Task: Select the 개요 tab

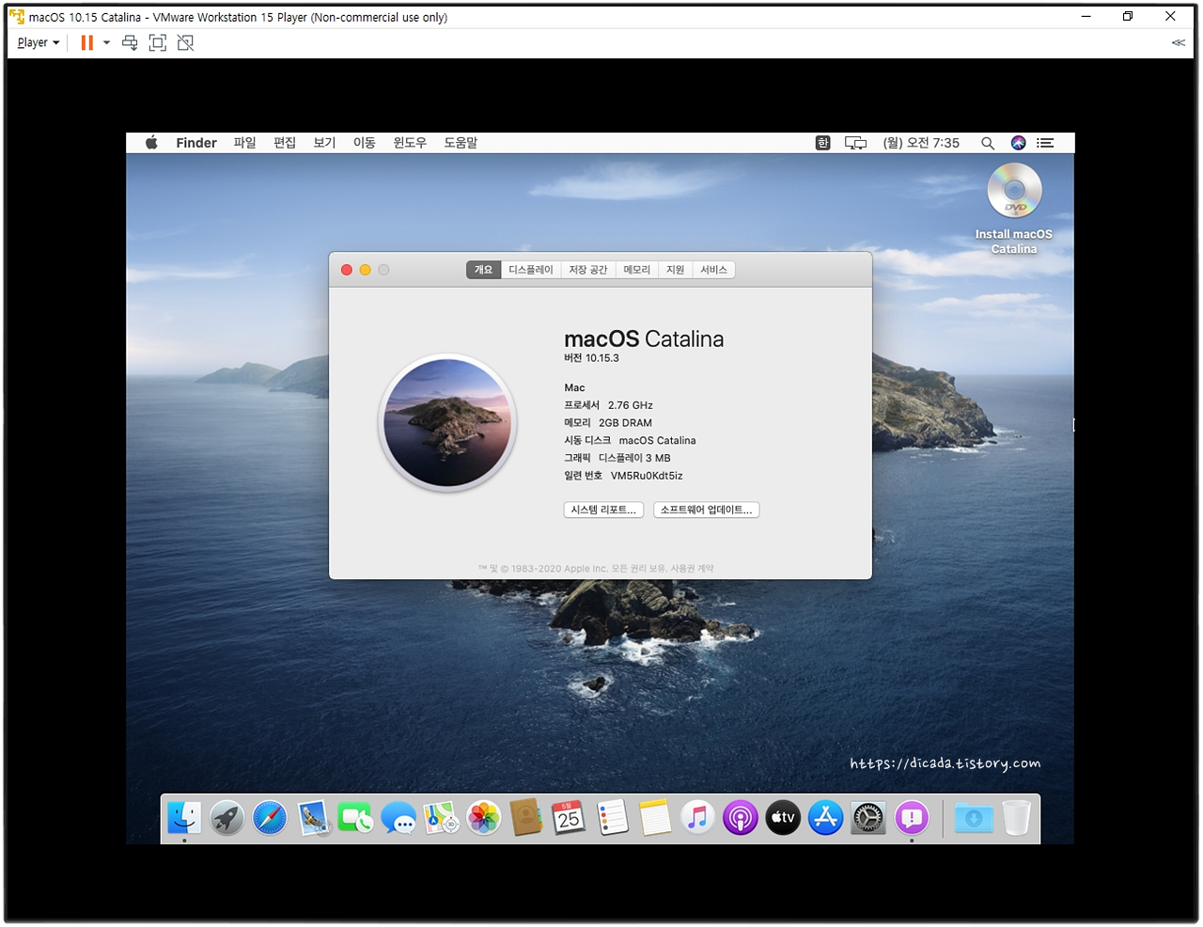Action: [x=483, y=270]
